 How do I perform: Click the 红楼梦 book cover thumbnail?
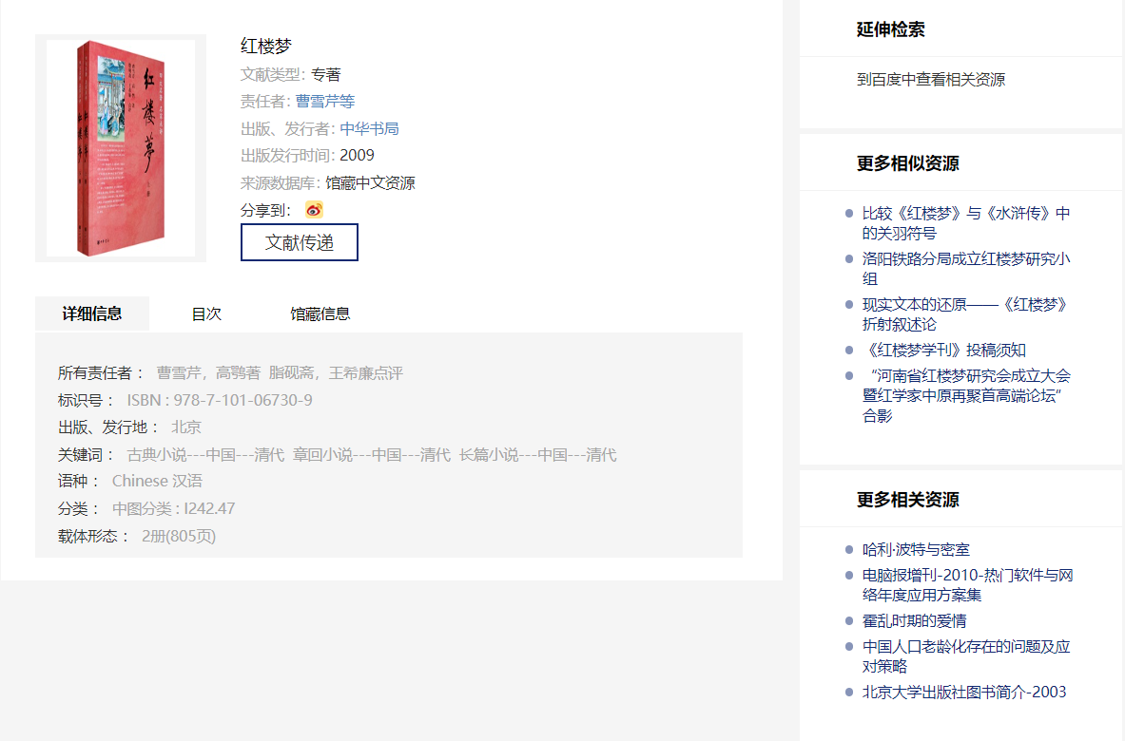click(x=121, y=148)
